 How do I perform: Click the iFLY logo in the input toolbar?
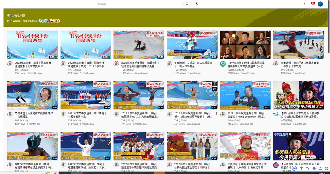coord(294,168)
